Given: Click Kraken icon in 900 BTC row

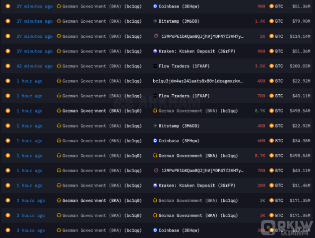Looking at the screenshot, I should pyautogui.click(x=155, y=51).
